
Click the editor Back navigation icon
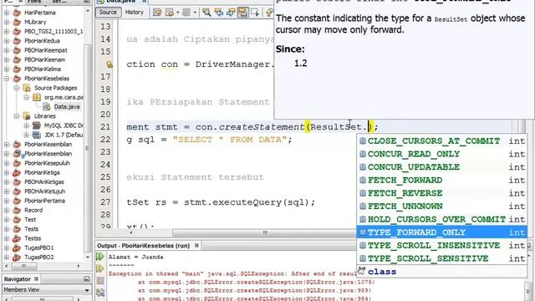tap(170, 13)
